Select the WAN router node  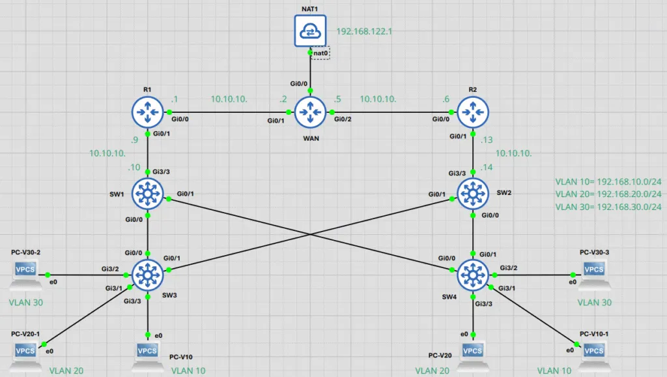[310, 112]
